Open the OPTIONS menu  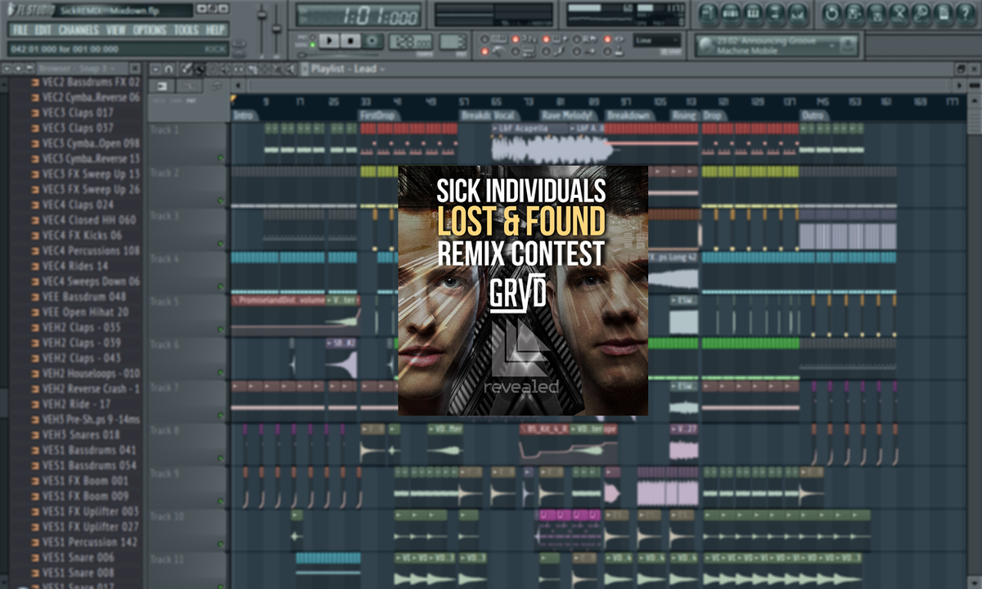[150, 29]
